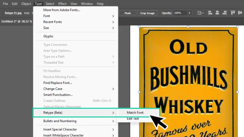Expand the Recent Fonts submenu

(76, 22)
